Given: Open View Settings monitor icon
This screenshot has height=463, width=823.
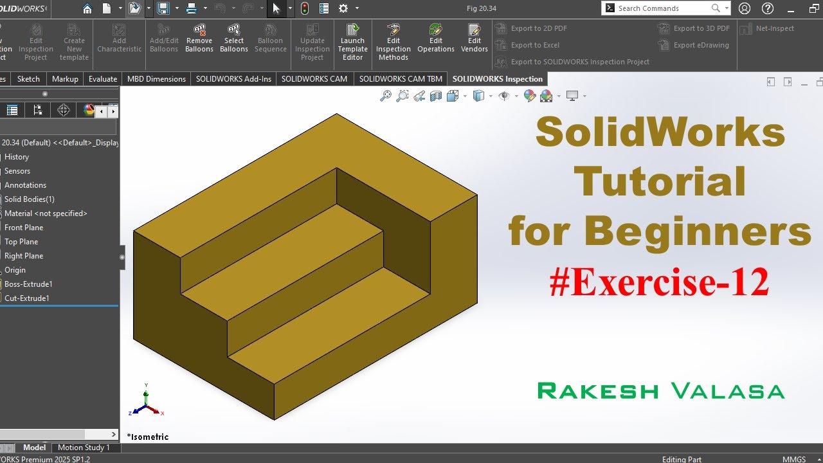Looking at the screenshot, I should tap(572, 96).
